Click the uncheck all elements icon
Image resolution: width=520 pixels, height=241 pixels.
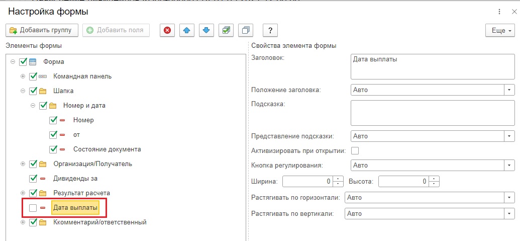pyautogui.click(x=246, y=30)
